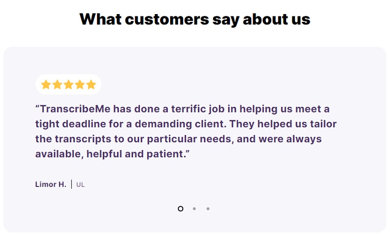Screen dimensions: 390x236
Task: Select the active first carousel dot
Action: [180, 209]
